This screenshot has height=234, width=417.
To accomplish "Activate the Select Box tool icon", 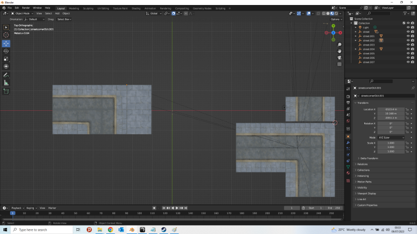I will pos(6,27).
